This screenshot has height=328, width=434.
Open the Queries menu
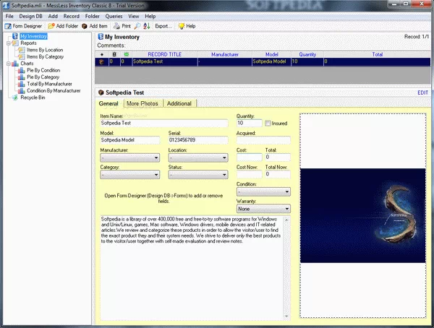(113, 15)
